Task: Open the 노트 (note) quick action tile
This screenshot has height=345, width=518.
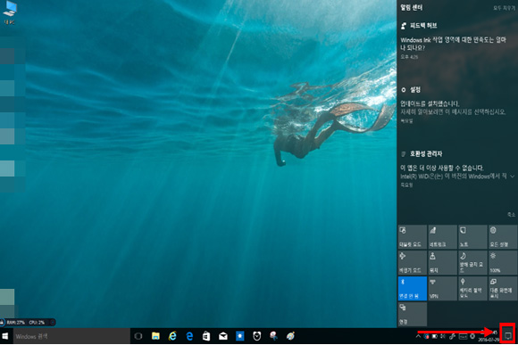Action: click(472, 237)
